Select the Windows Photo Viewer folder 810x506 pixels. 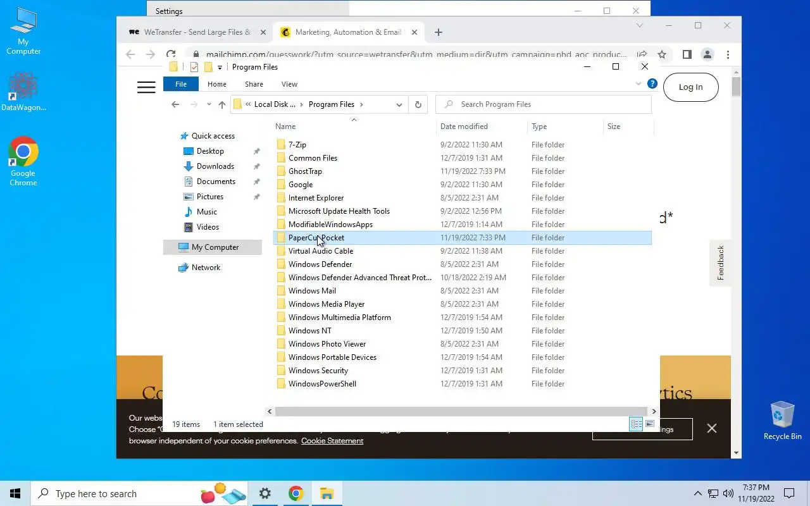click(327, 344)
